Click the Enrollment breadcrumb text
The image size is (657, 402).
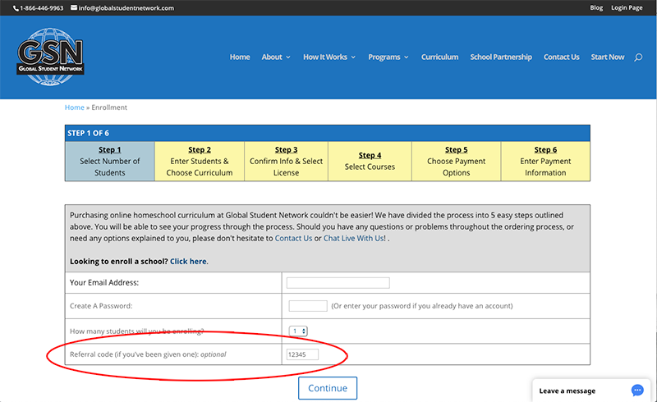tap(109, 107)
